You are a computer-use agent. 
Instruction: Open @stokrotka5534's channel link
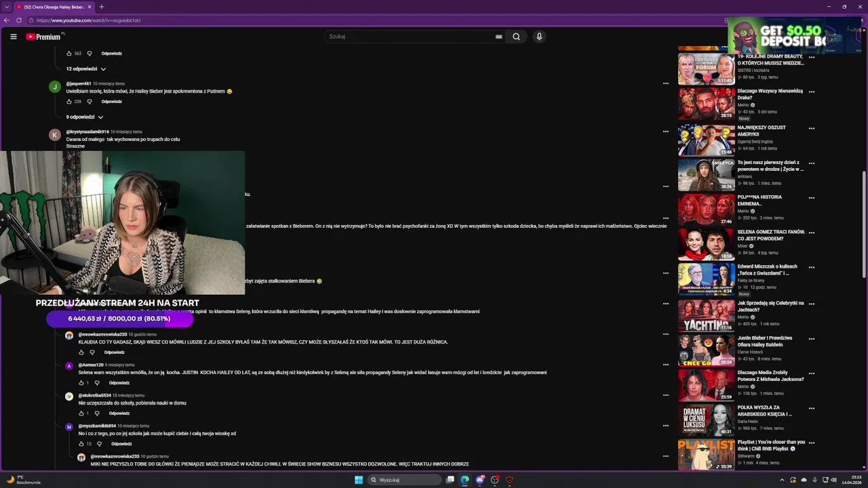pos(95,395)
